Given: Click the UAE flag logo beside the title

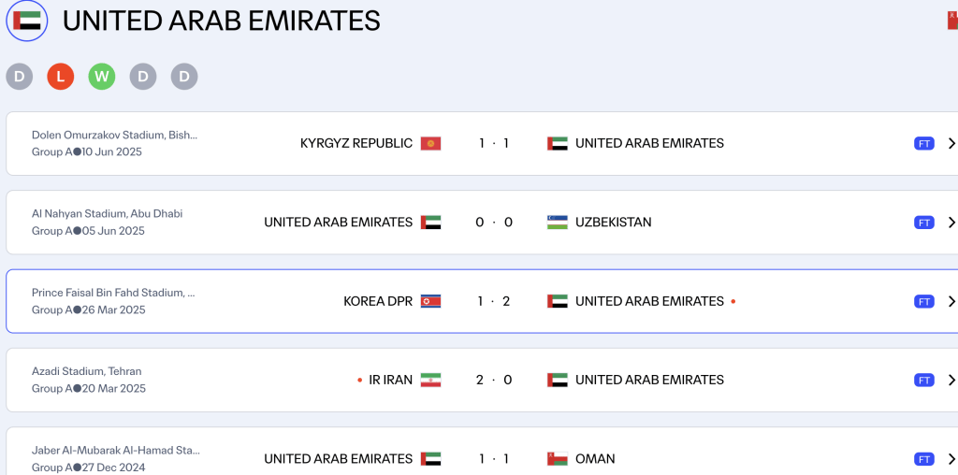Looking at the screenshot, I should pyautogui.click(x=27, y=21).
